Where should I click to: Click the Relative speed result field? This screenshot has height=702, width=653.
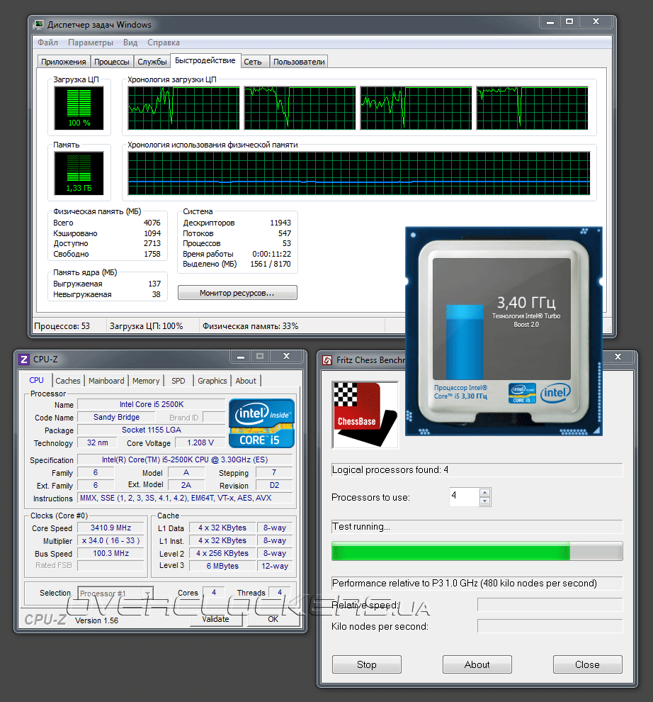click(550, 605)
